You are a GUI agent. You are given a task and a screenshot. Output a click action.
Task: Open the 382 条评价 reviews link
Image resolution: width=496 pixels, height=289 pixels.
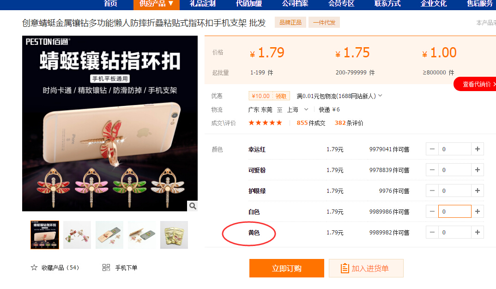tap(349, 123)
